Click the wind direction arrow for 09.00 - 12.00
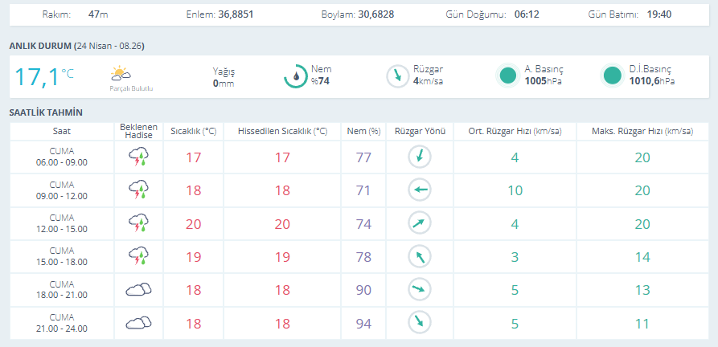The image size is (718, 347). 420,190
